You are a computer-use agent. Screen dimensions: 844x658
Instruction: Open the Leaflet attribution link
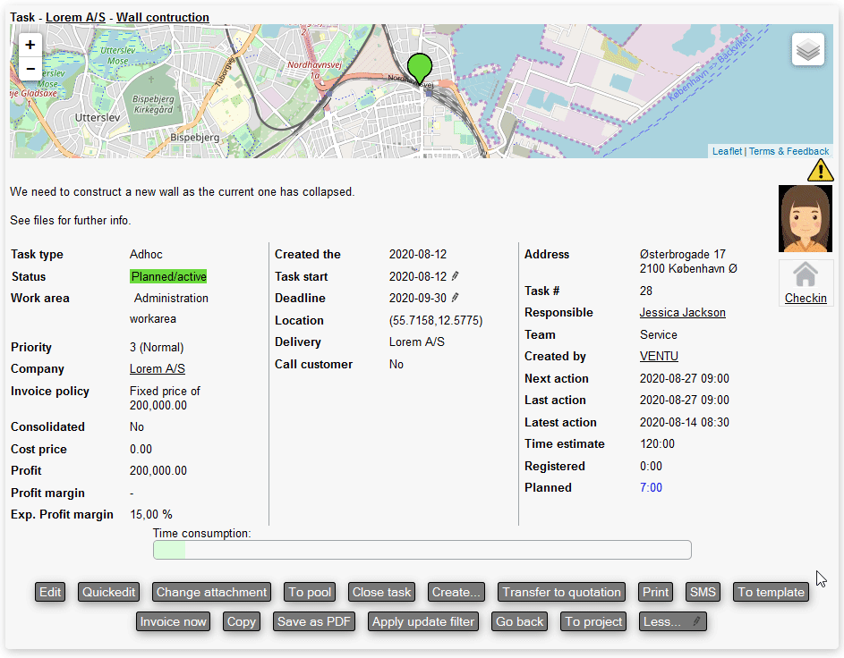click(x=727, y=151)
